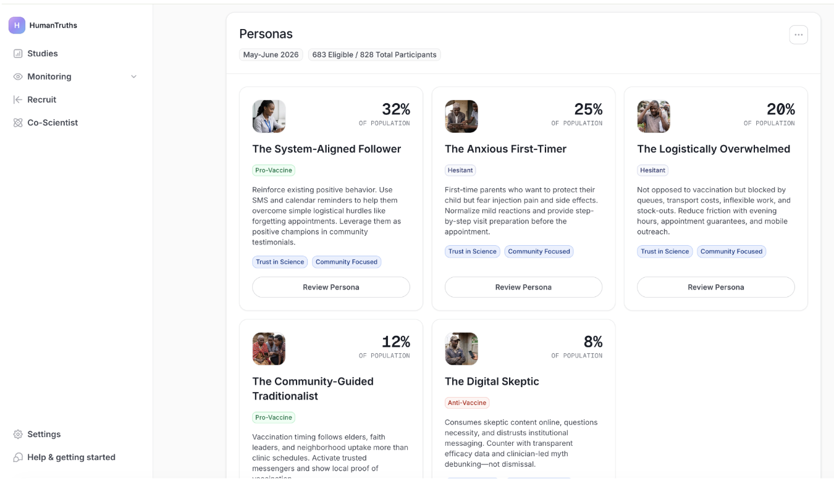This screenshot has height=489, width=834.
Task: Open the Digital Skeptic card title
Action: (492, 382)
